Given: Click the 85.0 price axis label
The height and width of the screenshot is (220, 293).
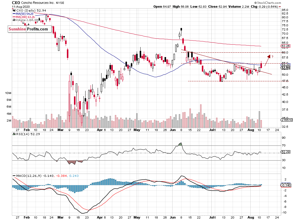Looking at the screenshot, I should coord(285,10).
